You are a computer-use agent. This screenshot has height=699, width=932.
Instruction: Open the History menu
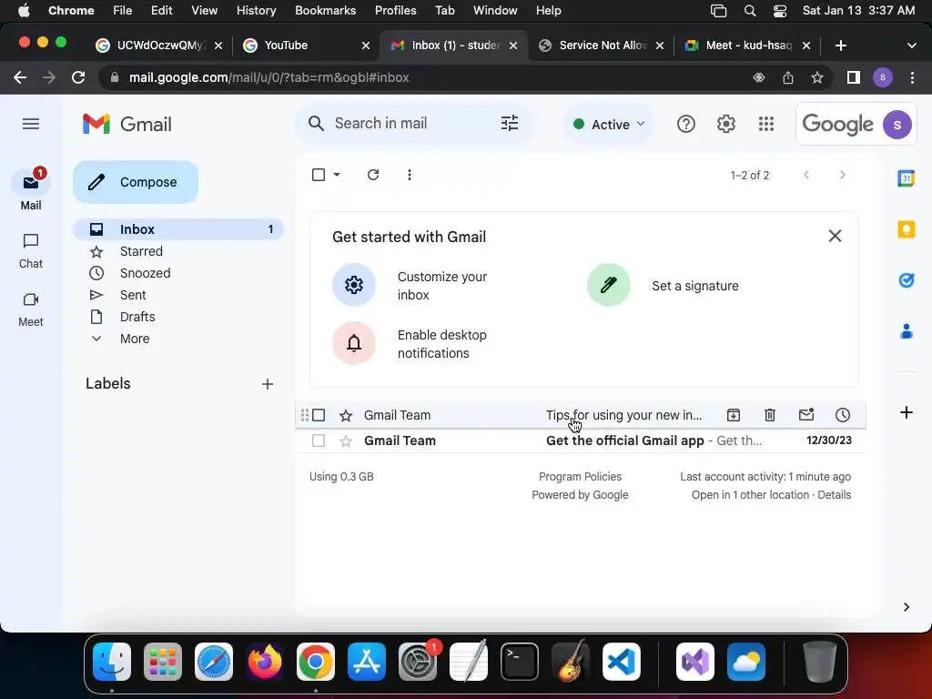click(256, 10)
